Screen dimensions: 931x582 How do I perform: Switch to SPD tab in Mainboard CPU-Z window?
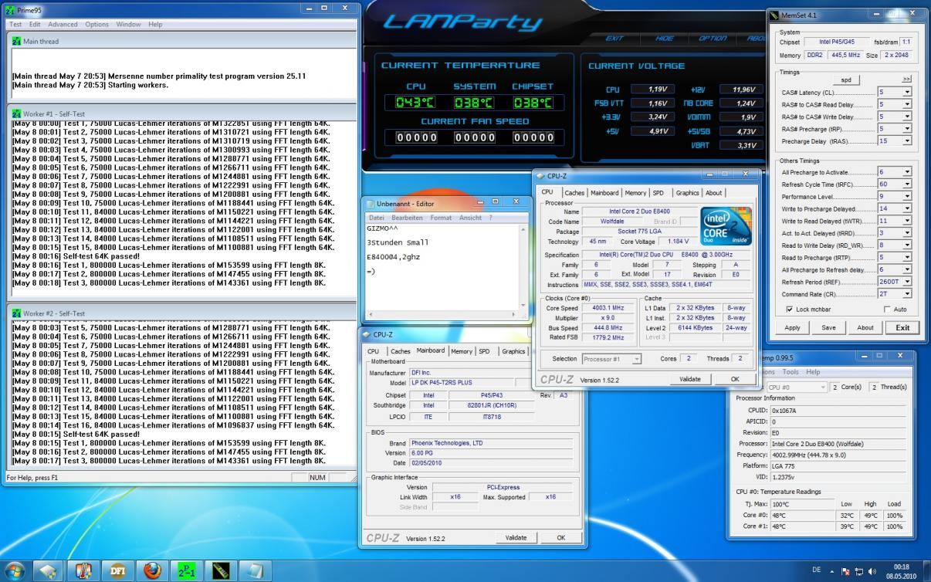(x=484, y=351)
